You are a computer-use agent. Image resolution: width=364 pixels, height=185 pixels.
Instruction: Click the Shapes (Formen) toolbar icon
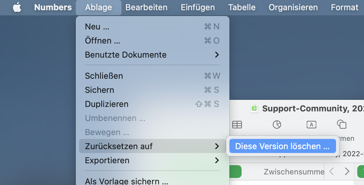pos(342,125)
